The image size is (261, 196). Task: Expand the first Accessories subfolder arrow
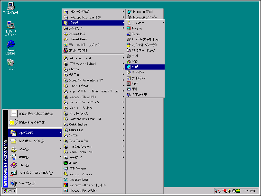[163, 23]
